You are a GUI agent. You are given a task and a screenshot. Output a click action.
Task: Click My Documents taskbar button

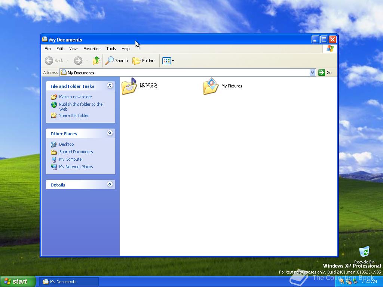[69, 282]
